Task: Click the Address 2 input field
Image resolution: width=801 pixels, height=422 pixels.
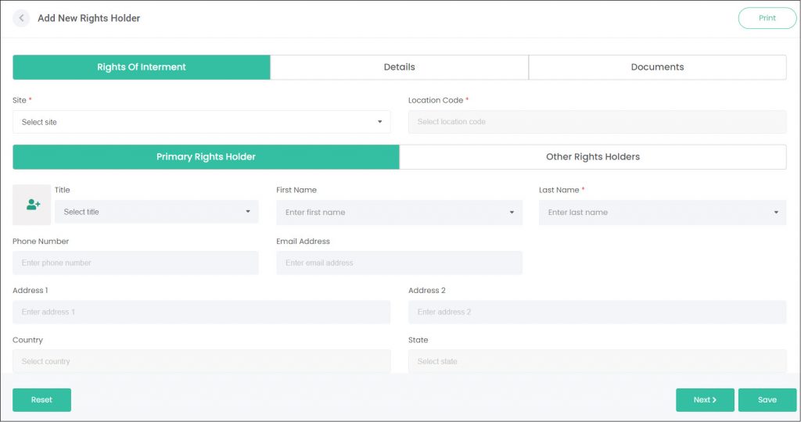Action: click(x=597, y=312)
